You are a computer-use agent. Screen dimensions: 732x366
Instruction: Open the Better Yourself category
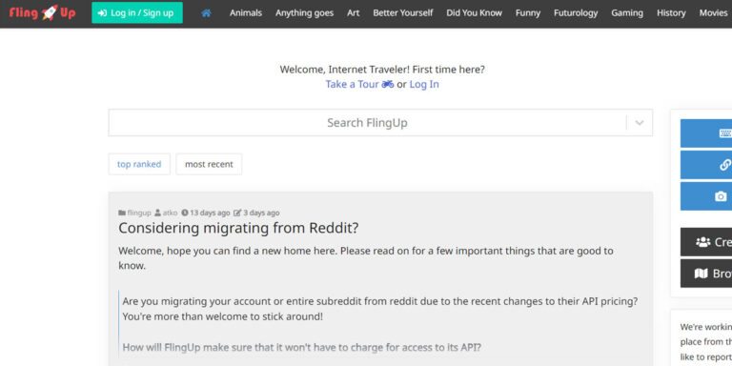click(403, 13)
